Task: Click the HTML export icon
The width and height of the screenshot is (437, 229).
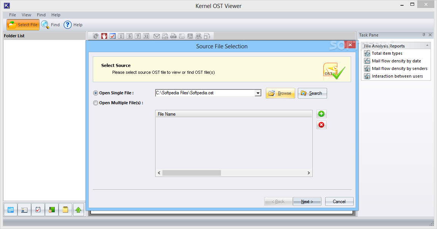Action: [199, 36]
